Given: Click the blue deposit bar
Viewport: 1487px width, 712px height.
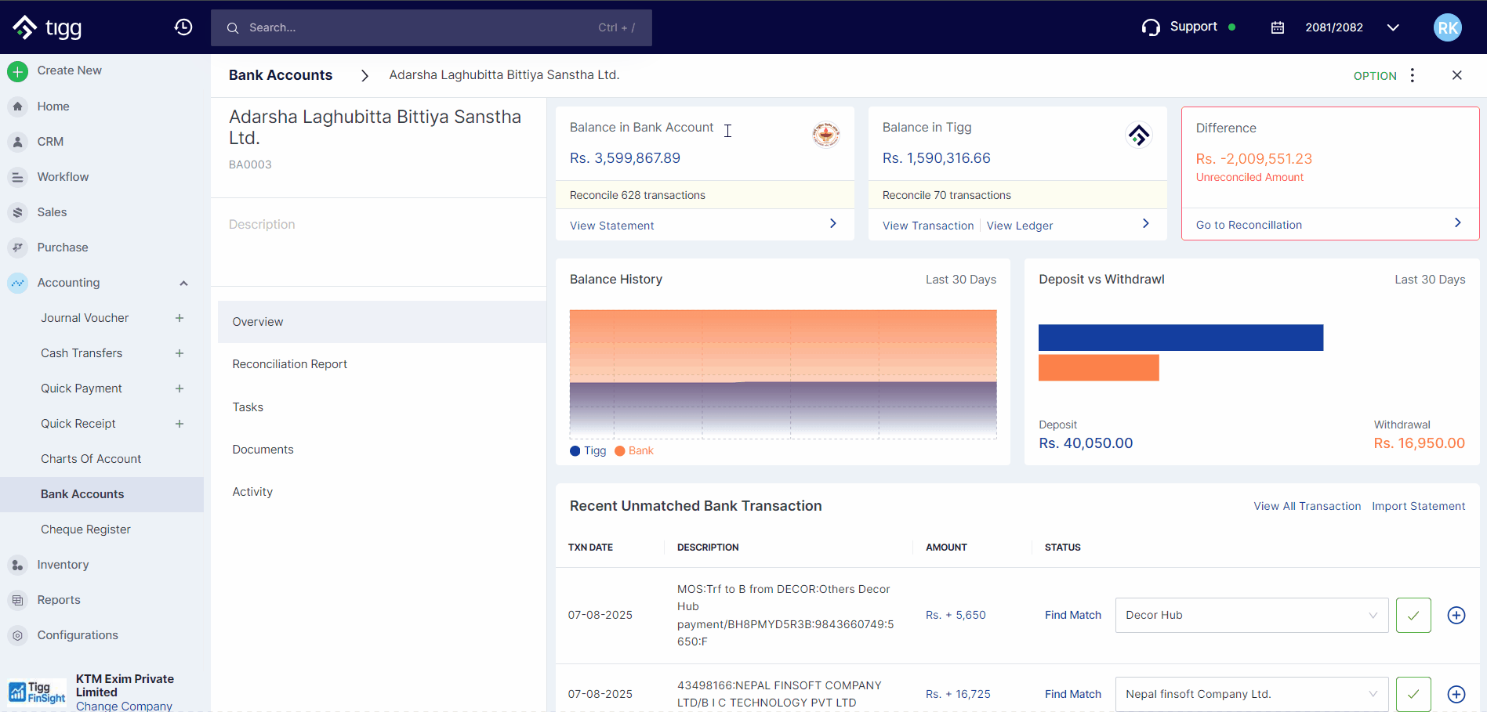Looking at the screenshot, I should [x=1181, y=338].
